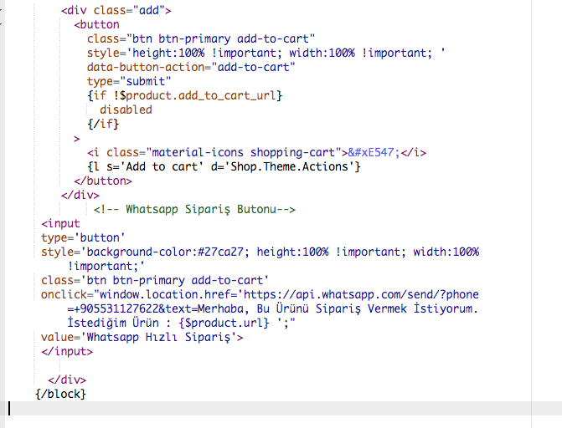562x428 pixels.
Task: Click the Merhaba, Bu Ürünü Sipariş Vermek text
Action: 302,308
